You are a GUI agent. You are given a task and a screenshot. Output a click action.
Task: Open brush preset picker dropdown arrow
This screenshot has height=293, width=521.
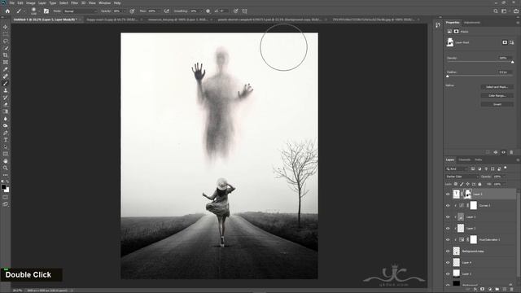39,11
